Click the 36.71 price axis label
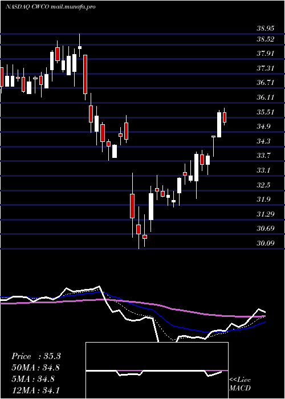 265,83
